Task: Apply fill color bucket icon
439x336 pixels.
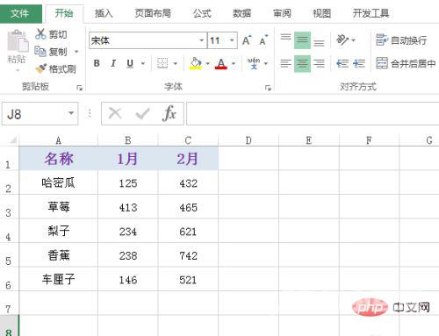Action: pyautogui.click(x=196, y=63)
